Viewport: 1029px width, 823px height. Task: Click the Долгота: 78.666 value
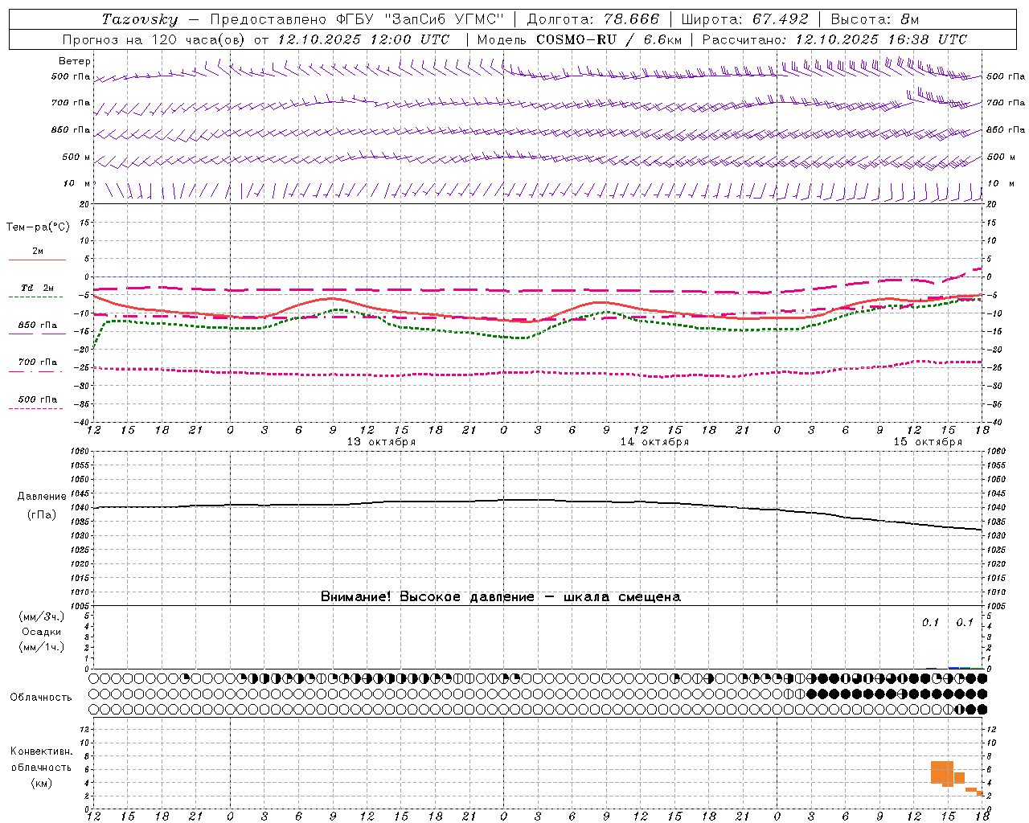pyautogui.click(x=593, y=19)
